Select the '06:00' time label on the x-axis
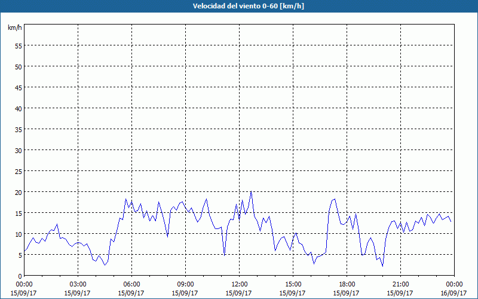Image resolution: width=478 pixels, height=299 pixels. (131, 285)
